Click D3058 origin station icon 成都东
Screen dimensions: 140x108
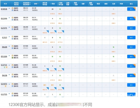click(x=12, y=8)
